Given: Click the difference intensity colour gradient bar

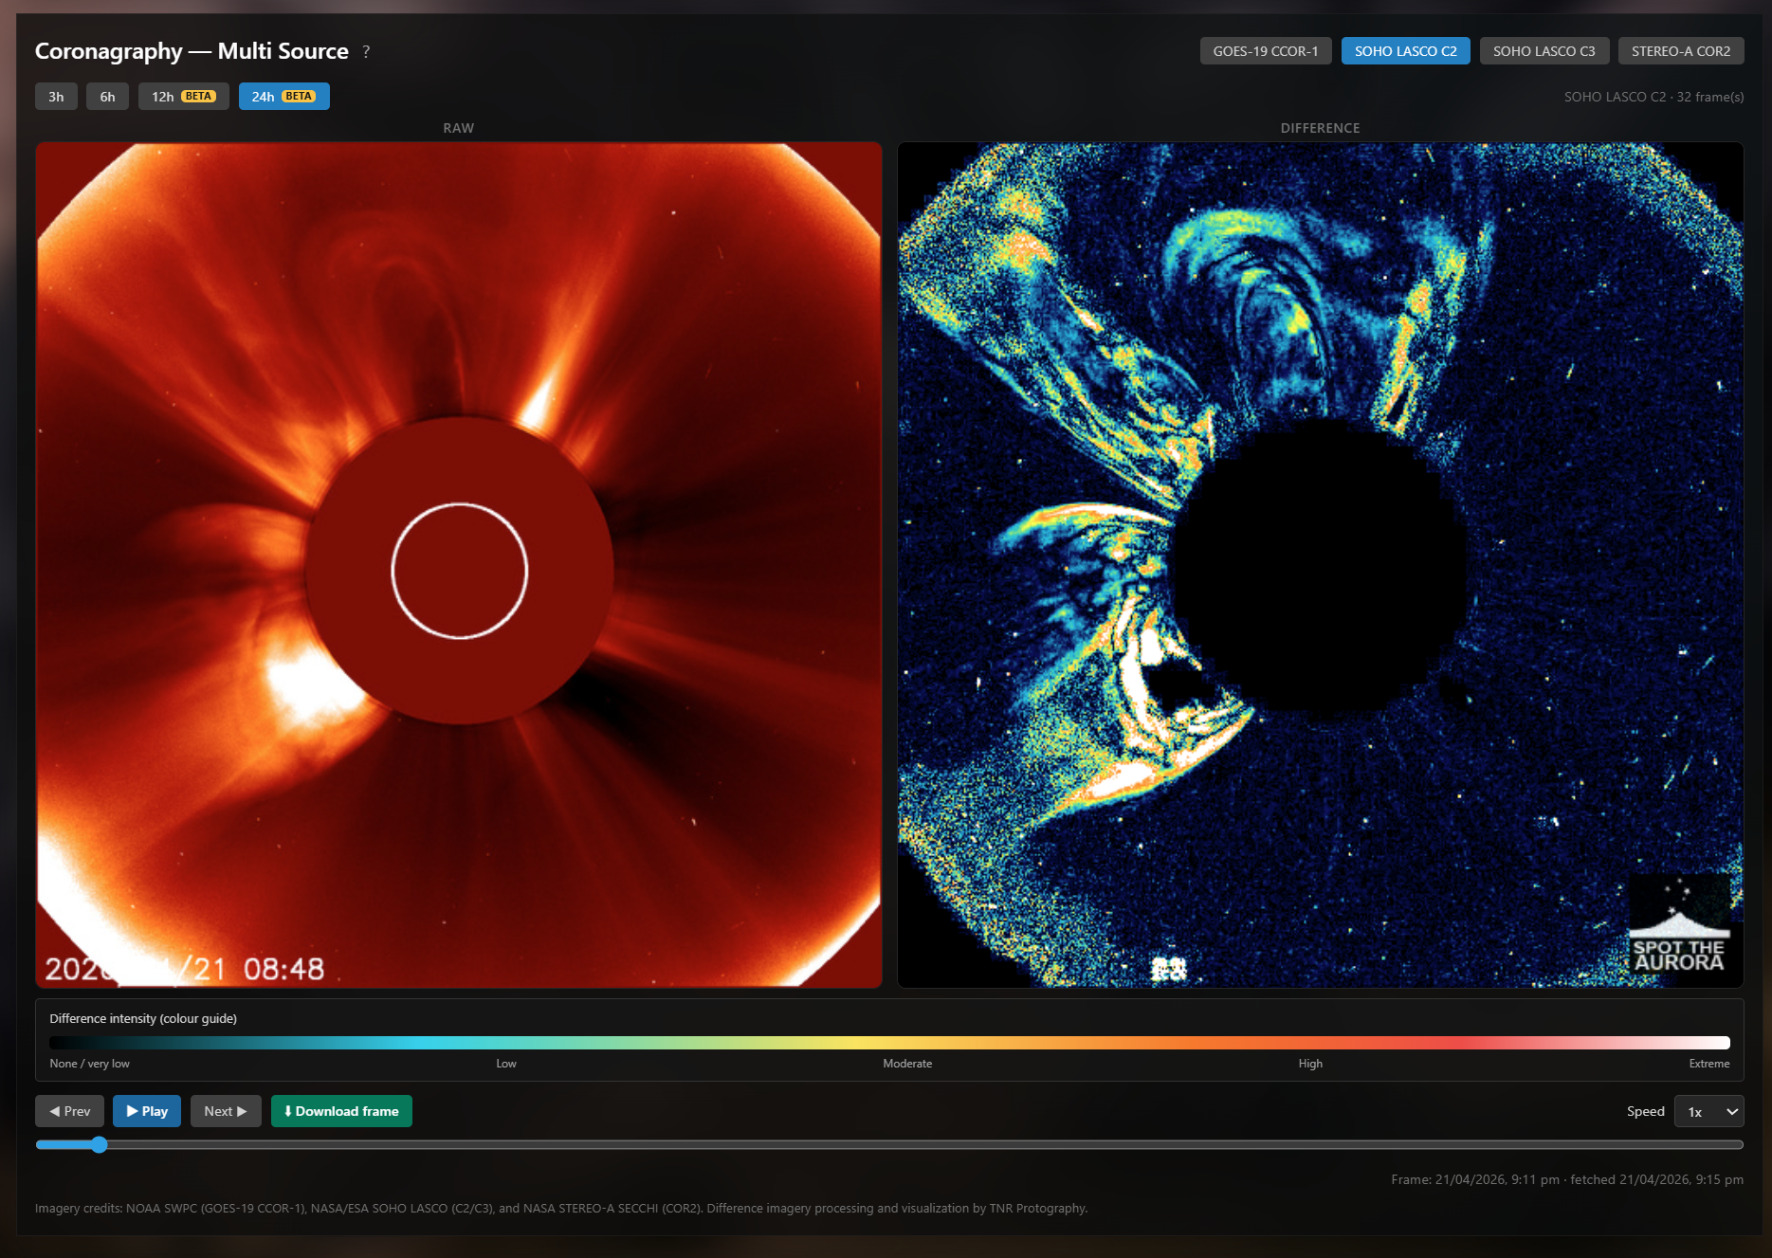Looking at the screenshot, I should (889, 1043).
